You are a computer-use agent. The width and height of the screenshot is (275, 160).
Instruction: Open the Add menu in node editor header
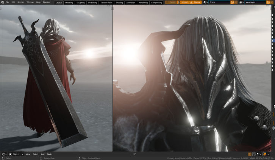43,154
